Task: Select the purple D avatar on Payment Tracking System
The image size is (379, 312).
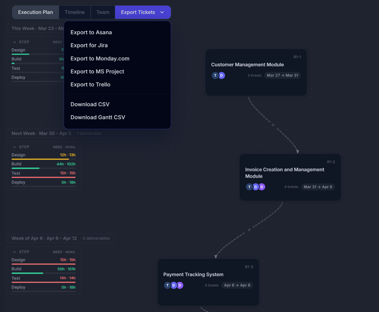Action: [180, 285]
